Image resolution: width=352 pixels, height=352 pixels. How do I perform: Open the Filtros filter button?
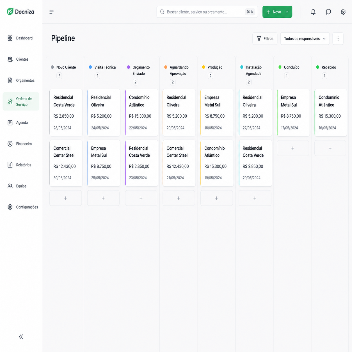[x=265, y=38]
